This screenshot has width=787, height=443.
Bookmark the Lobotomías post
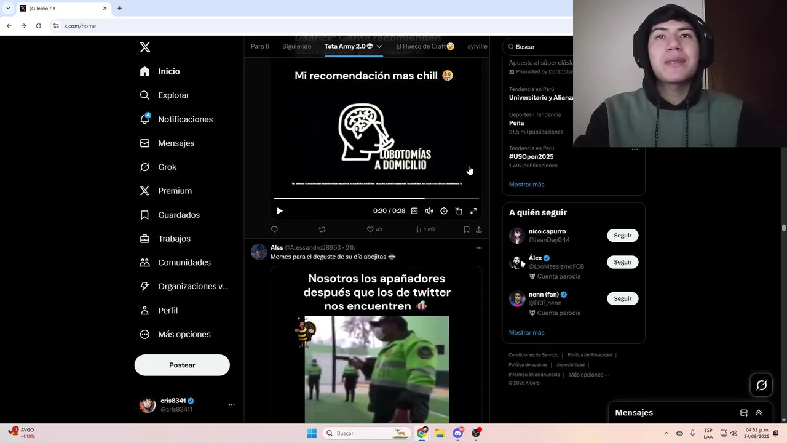[x=467, y=229]
